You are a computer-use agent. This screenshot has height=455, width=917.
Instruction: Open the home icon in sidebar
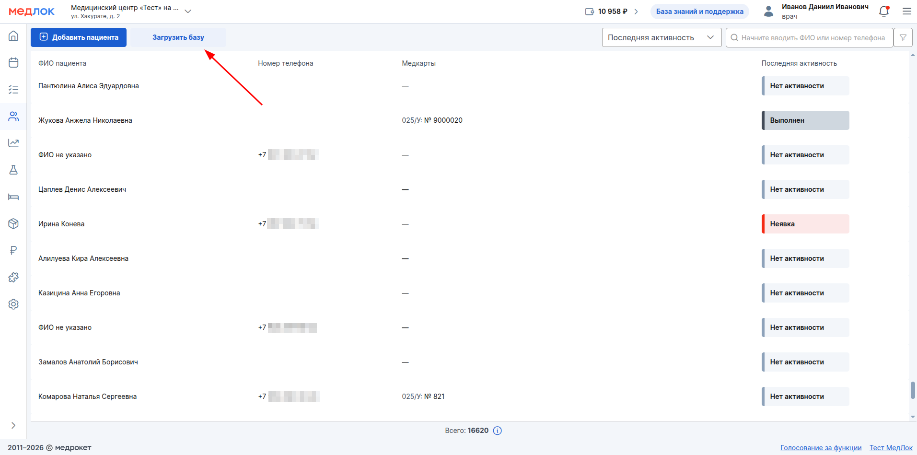click(x=13, y=36)
